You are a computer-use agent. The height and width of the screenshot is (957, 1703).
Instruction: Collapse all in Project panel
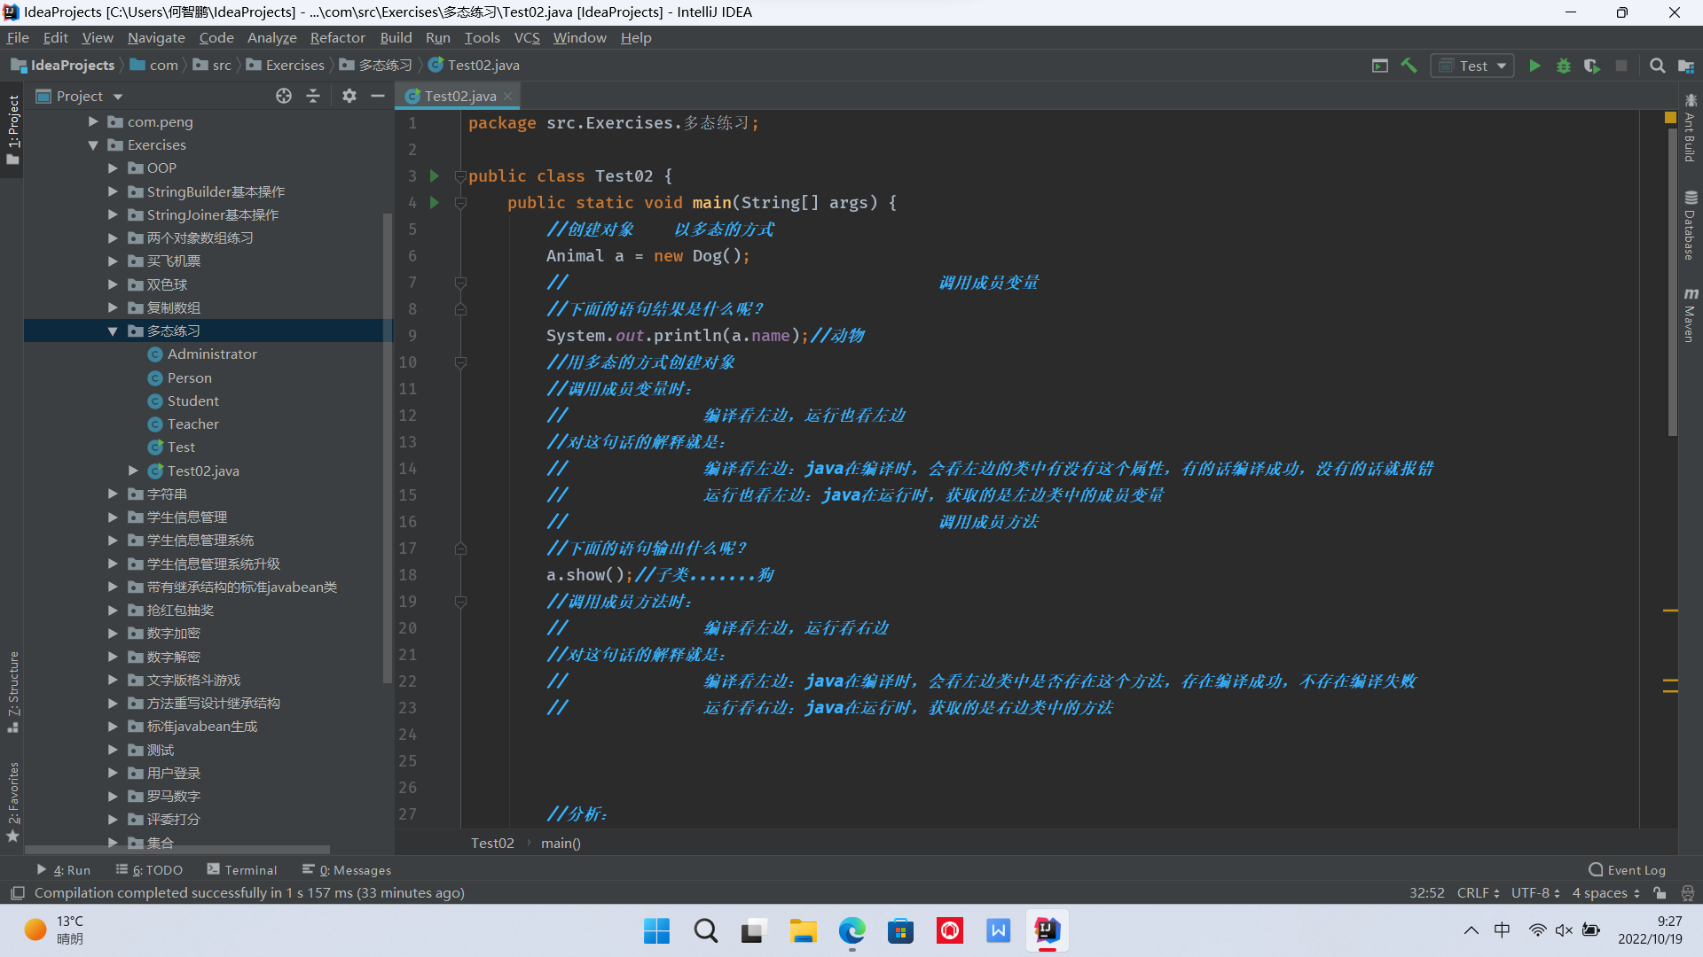pyautogui.click(x=313, y=96)
